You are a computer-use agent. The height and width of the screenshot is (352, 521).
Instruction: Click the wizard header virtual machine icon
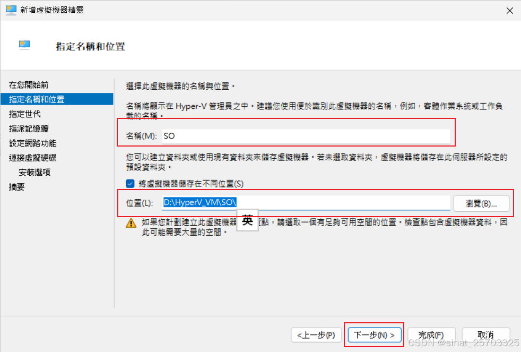(x=24, y=45)
